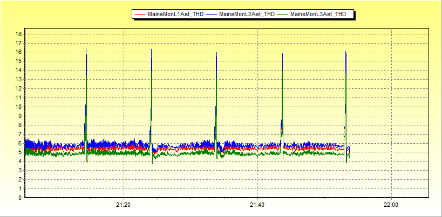Click the red line sample in legend
This screenshot has height=217, width=442.
click(x=140, y=15)
